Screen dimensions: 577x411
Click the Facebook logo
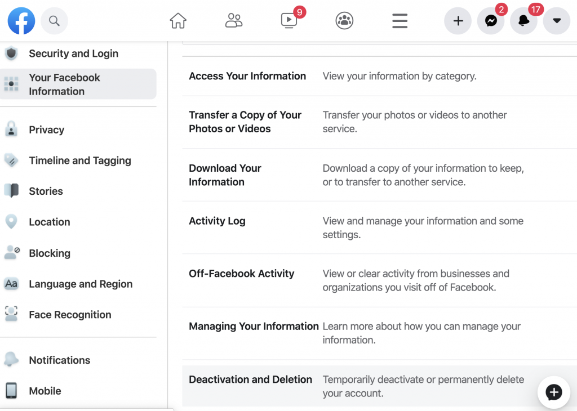[x=21, y=21]
